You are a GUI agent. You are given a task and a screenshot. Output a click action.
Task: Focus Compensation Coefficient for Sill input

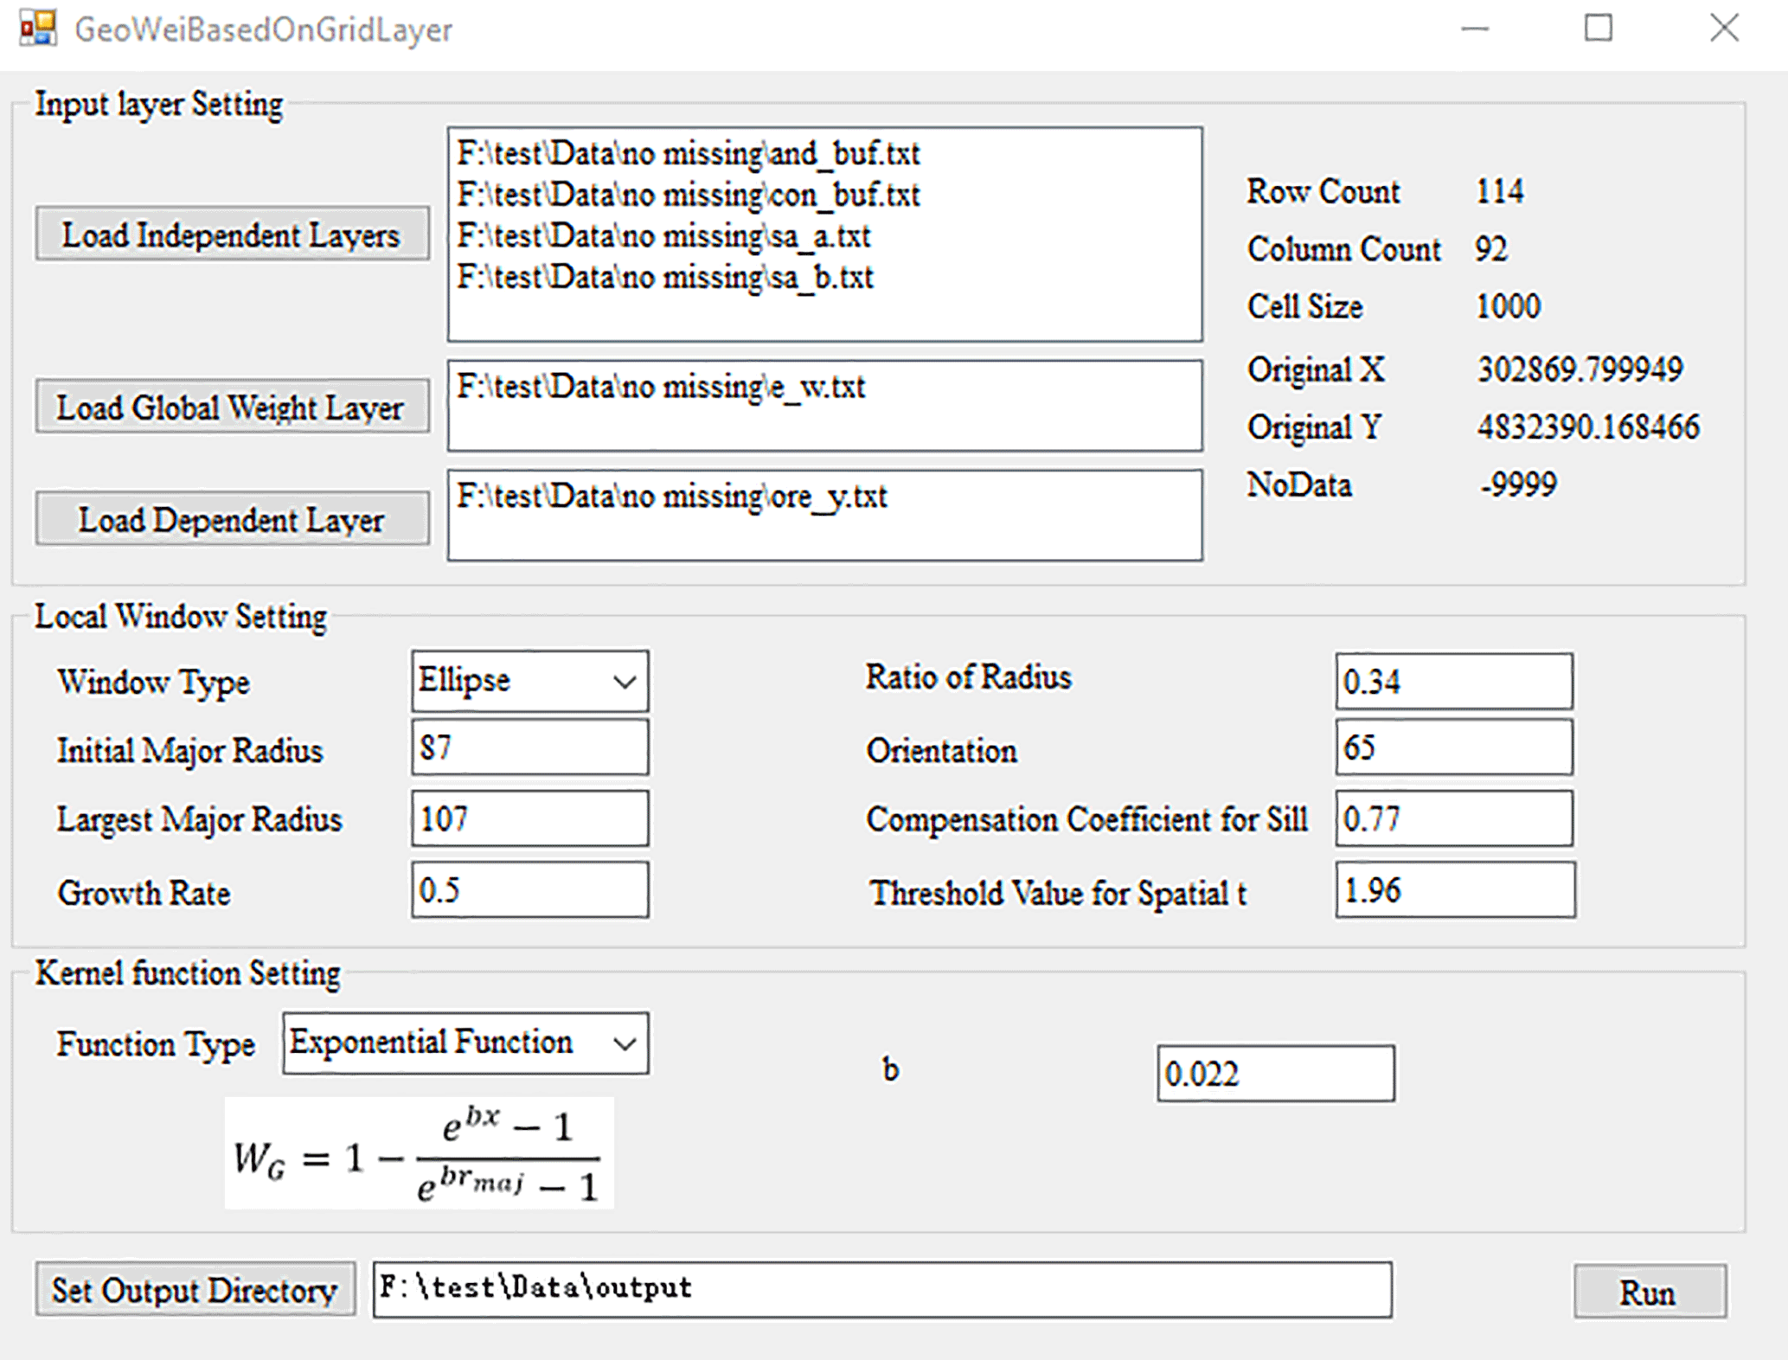pyautogui.click(x=1453, y=818)
